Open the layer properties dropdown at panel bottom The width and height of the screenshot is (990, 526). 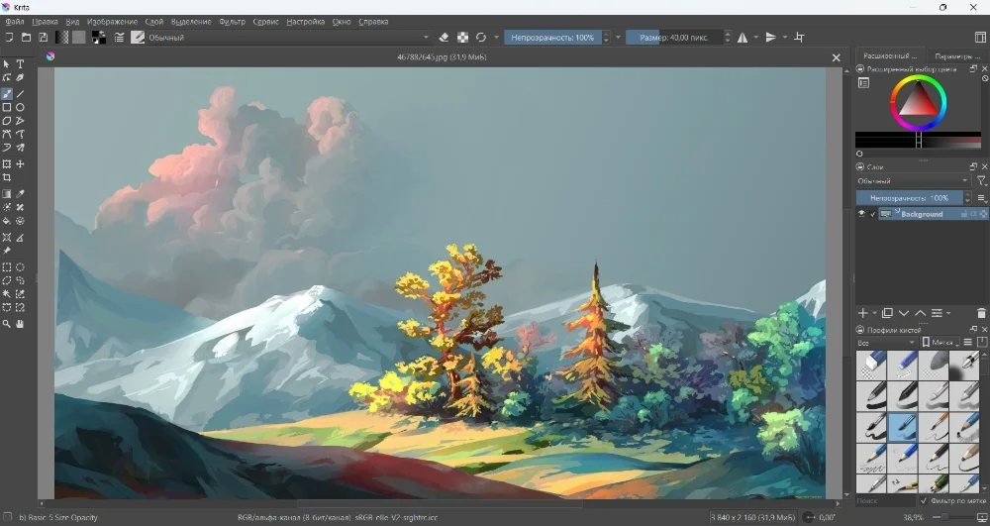[940, 313]
